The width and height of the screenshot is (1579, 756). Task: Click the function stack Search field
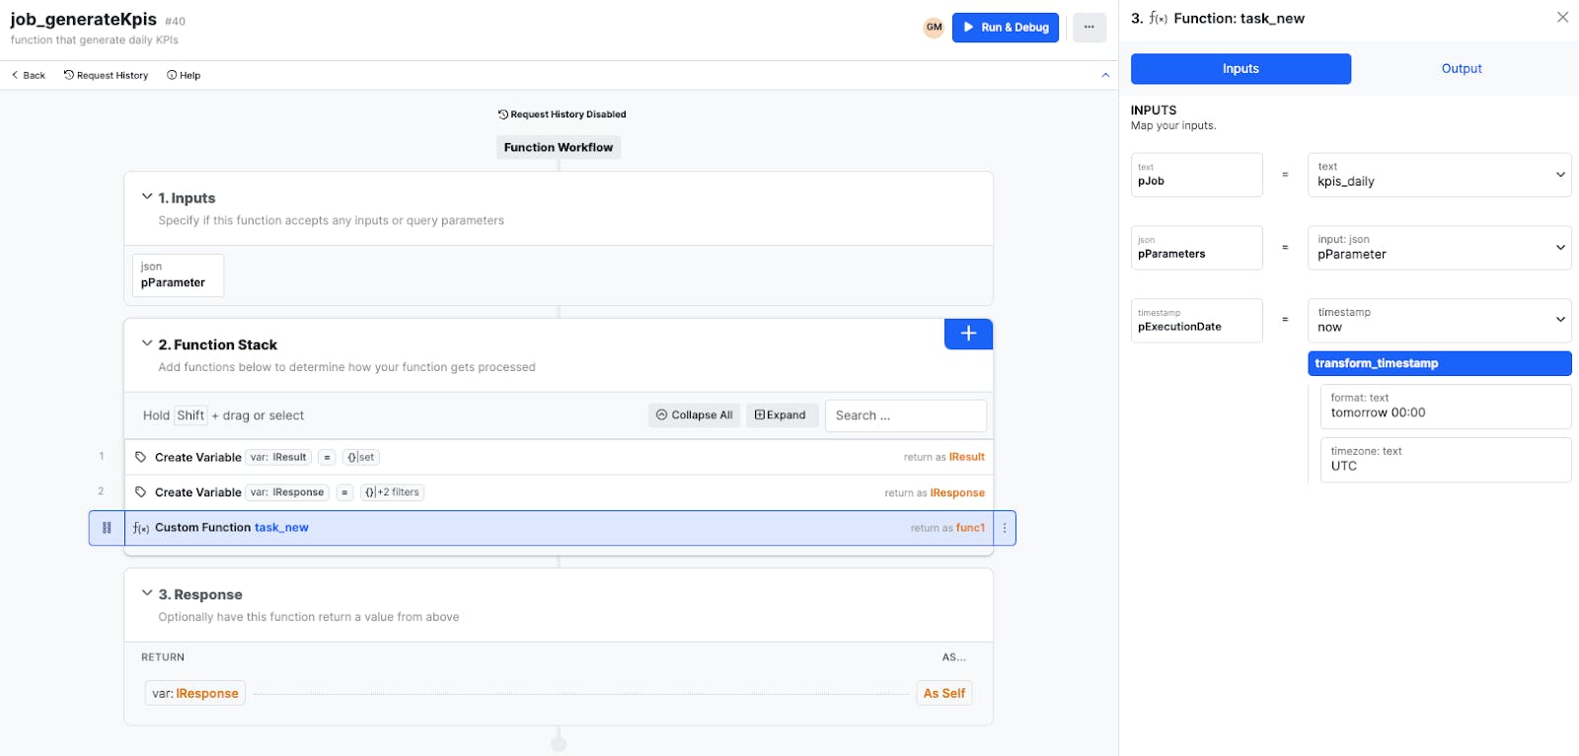905,416
